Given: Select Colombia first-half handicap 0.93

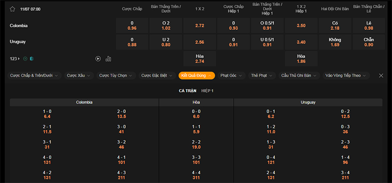Looking at the screenshot, I should pyautogui.click(x=234, y=25).
